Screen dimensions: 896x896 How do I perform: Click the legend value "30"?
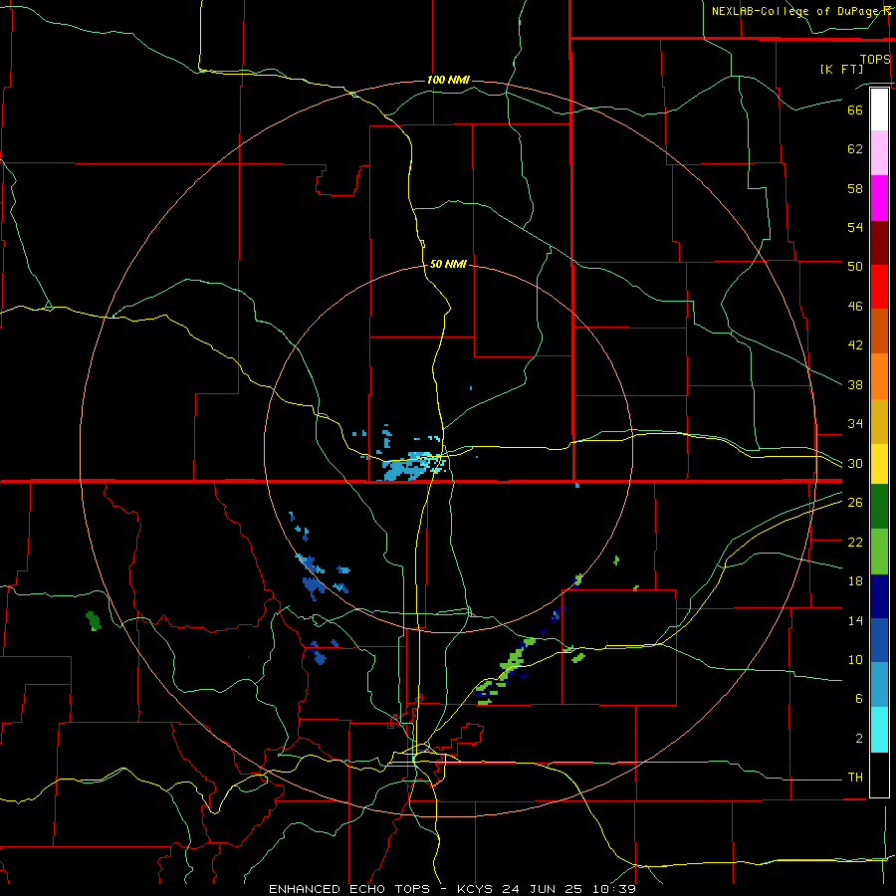855,463
